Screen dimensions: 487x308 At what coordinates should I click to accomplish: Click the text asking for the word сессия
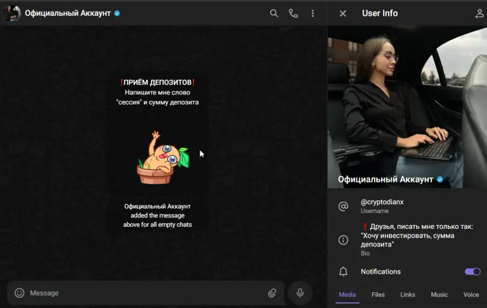click(x=157, y=97)
